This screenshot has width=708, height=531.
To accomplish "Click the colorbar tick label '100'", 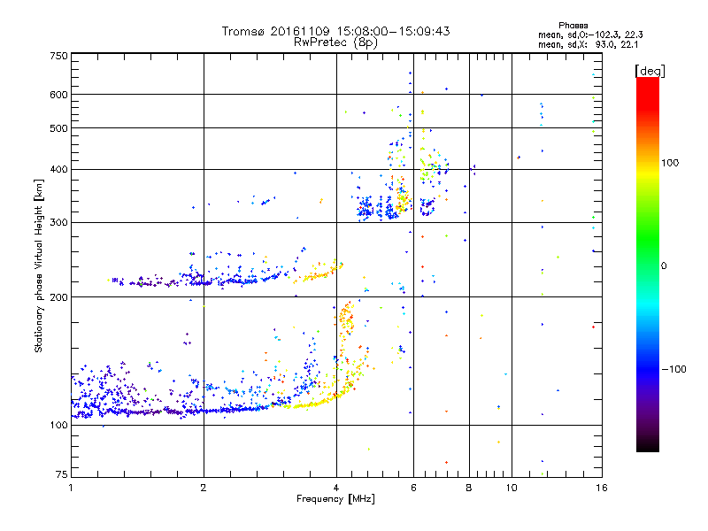I will [670, 163].
